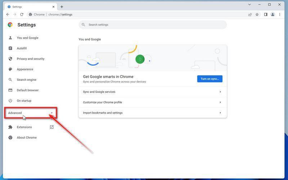Click the Advanced dropdown arrow
288x180 pixels.
(51, 113)
